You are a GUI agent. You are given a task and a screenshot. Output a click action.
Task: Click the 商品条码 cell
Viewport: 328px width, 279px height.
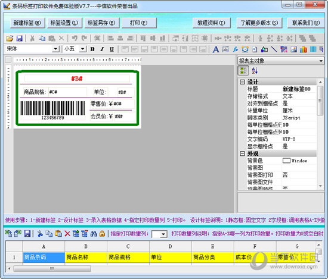[44, 258]
